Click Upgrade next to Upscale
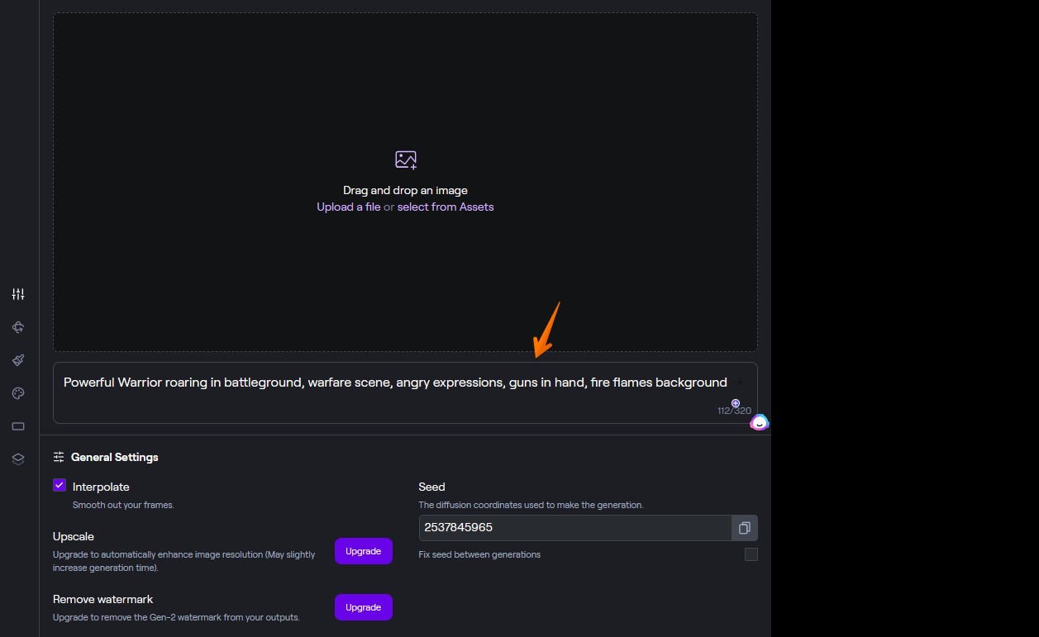The image size is (1039, 637). click(363, 551)
